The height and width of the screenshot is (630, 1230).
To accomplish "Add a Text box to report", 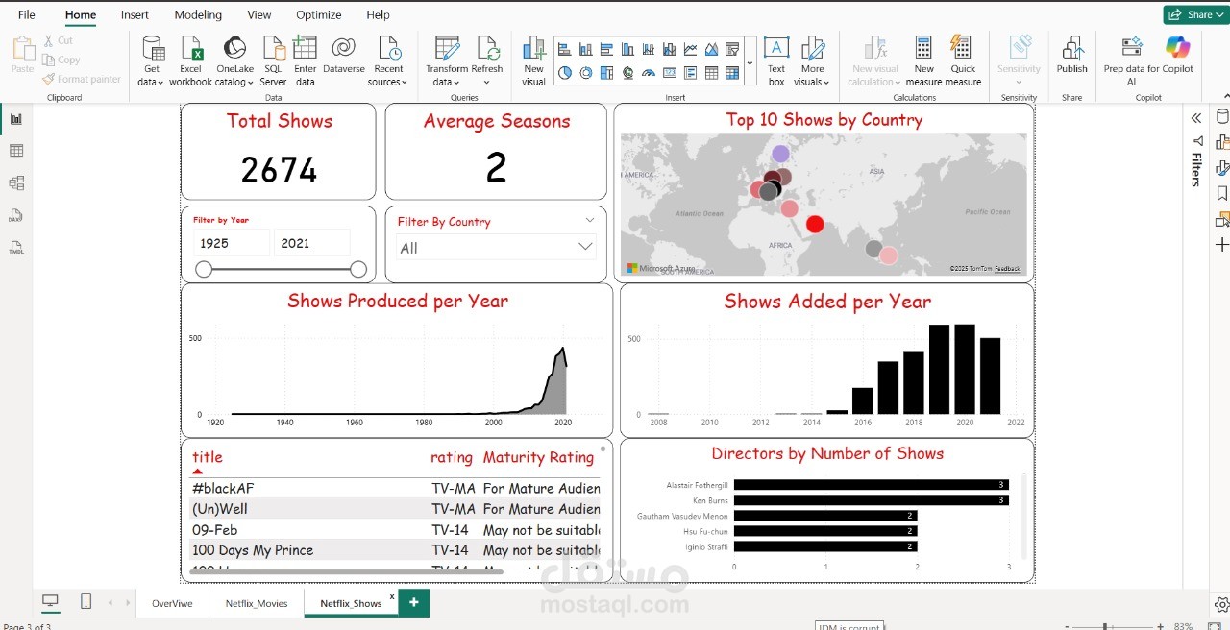I will 776,61.
